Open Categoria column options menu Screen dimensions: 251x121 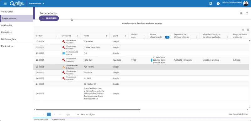pos(77,36)
